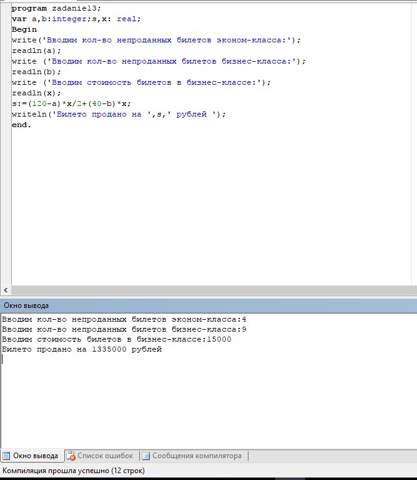Click the writeln 'Билето продано на' code line

tap(119, 115)
